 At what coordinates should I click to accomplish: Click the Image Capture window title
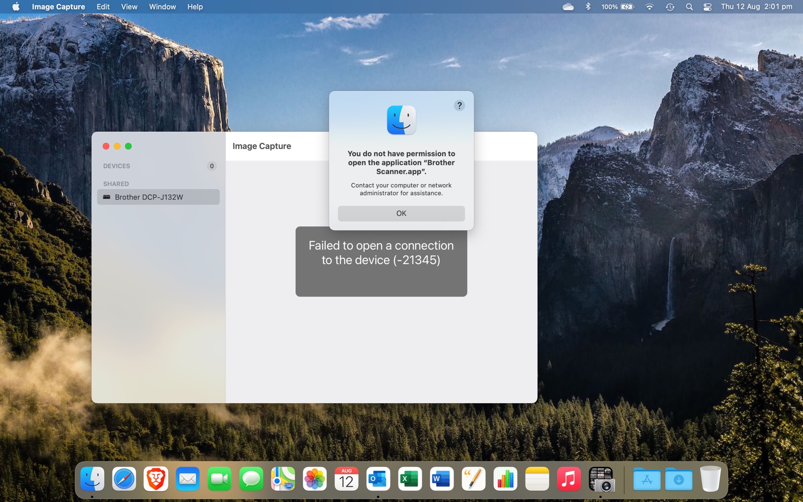tap(261, 146)
